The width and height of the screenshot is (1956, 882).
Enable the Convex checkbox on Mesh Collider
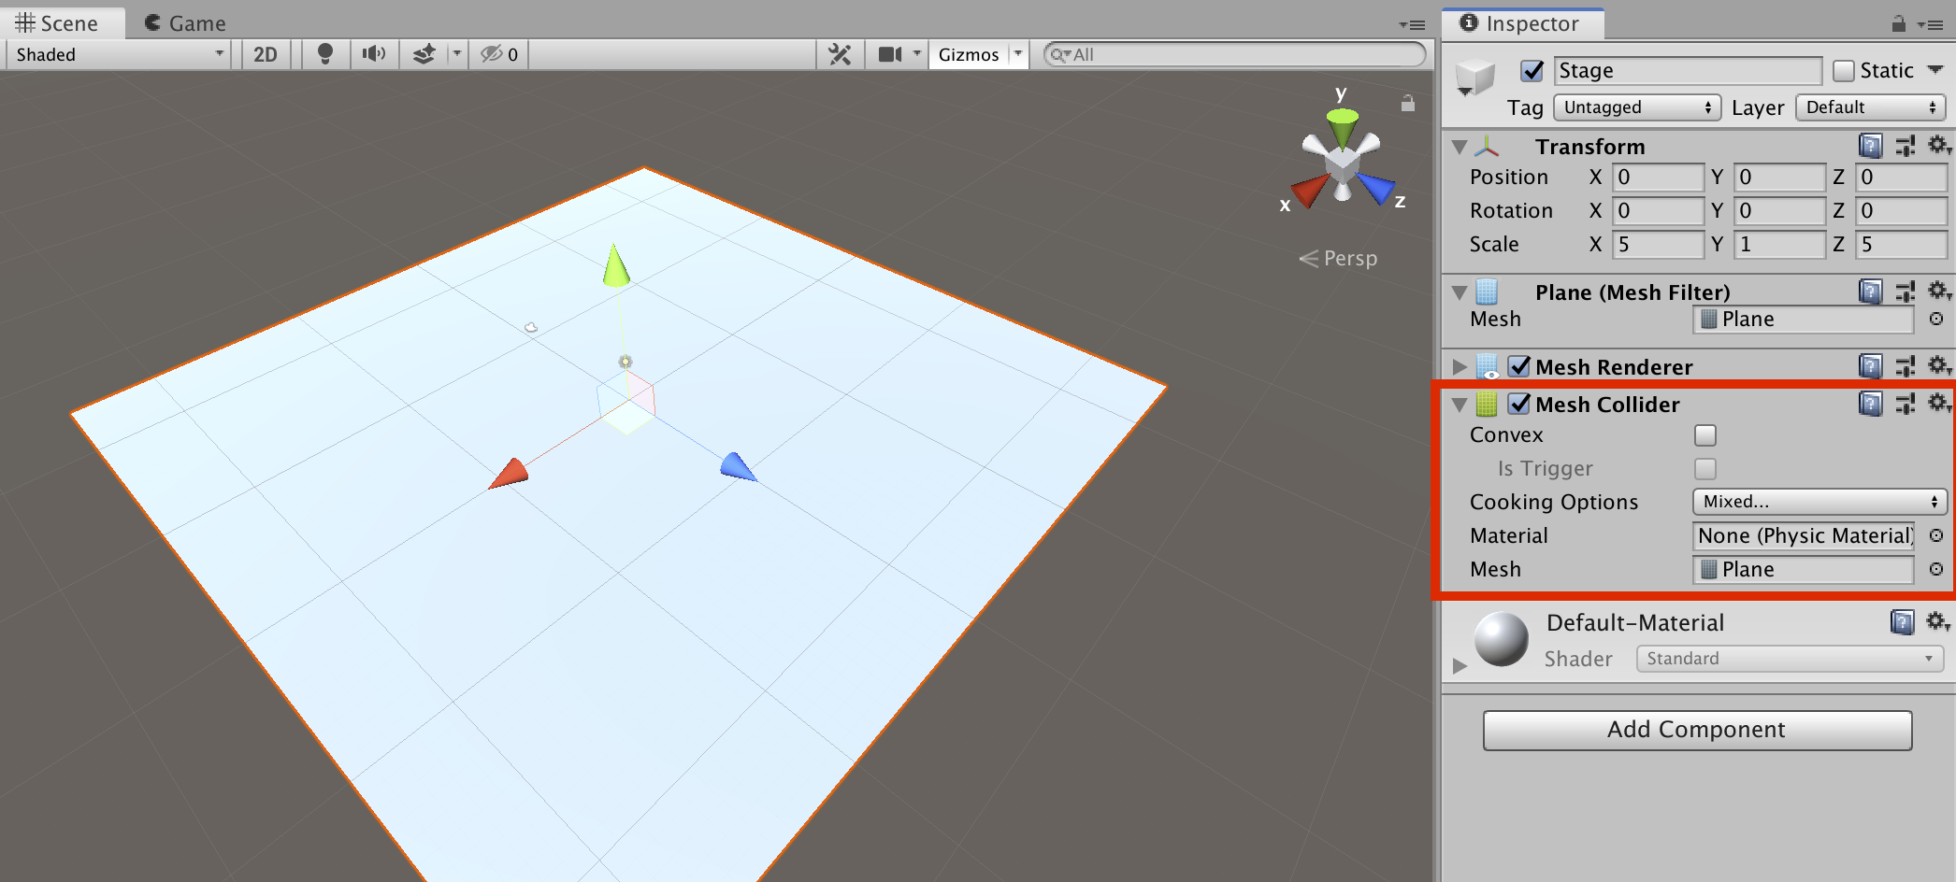(x=1705, y=434)
